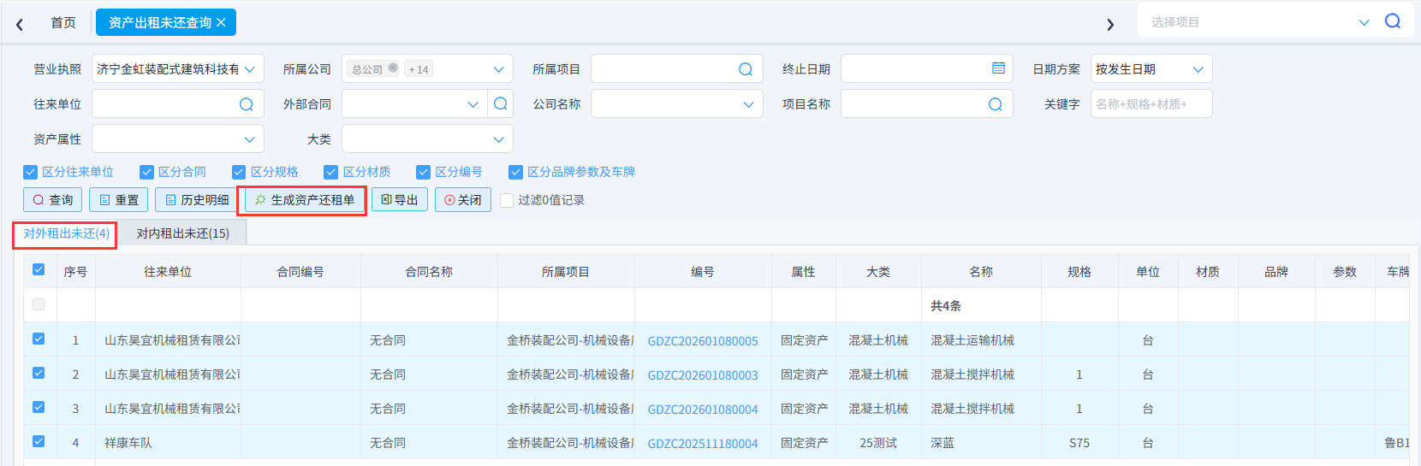
Task: Click search icon in 往来单位 field
Action: click(x=246, y=104)
